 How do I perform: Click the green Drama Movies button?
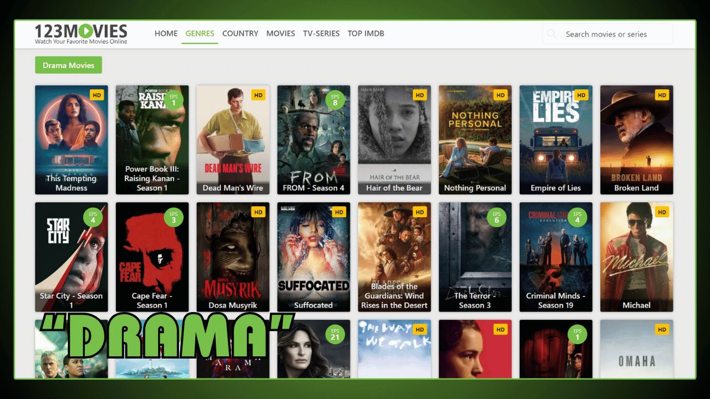tap(68, 65)
